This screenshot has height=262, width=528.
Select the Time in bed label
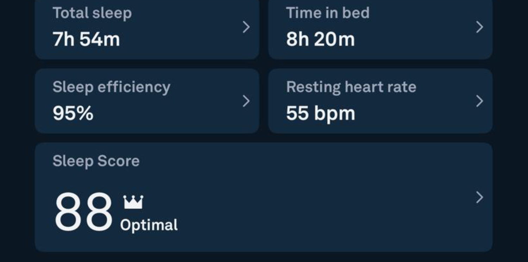click(328, 13)
